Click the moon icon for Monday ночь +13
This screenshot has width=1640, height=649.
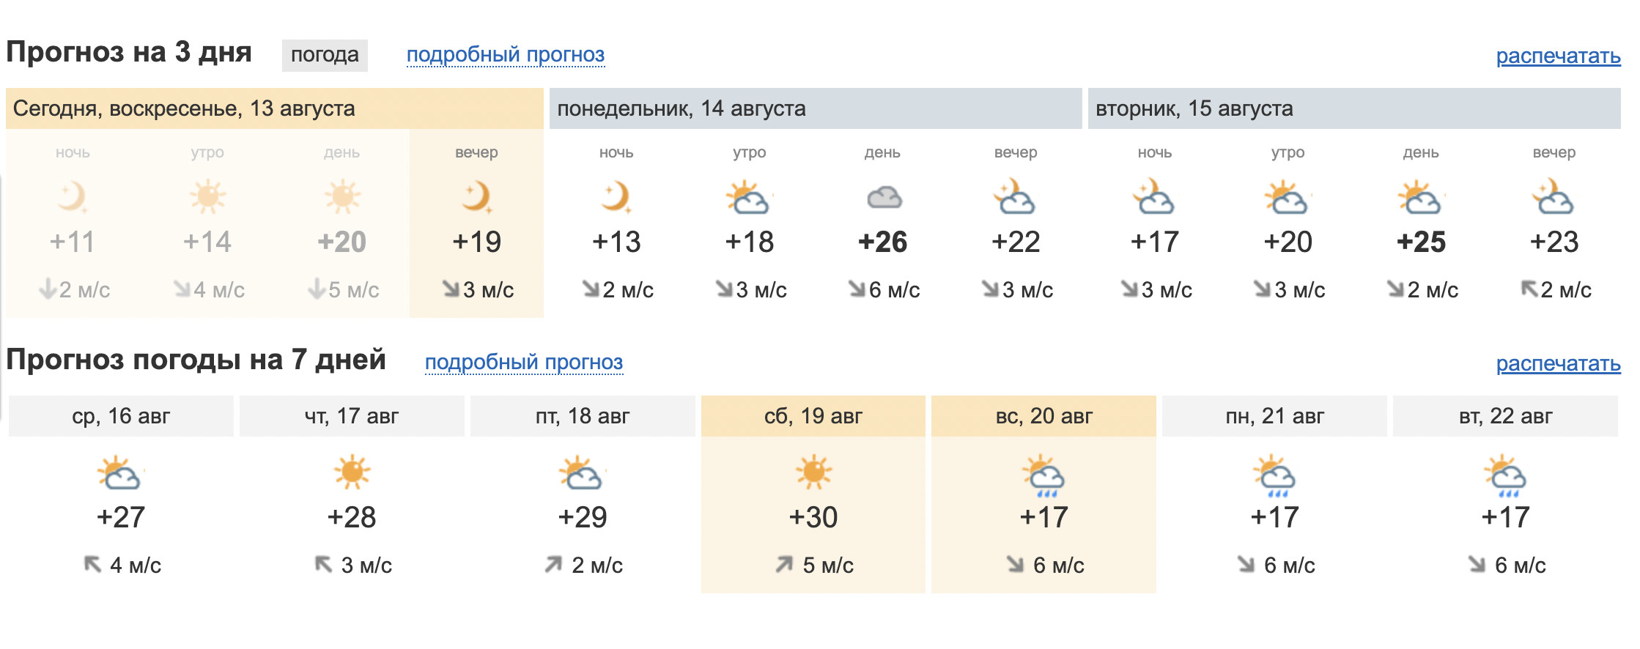(616, 197)
